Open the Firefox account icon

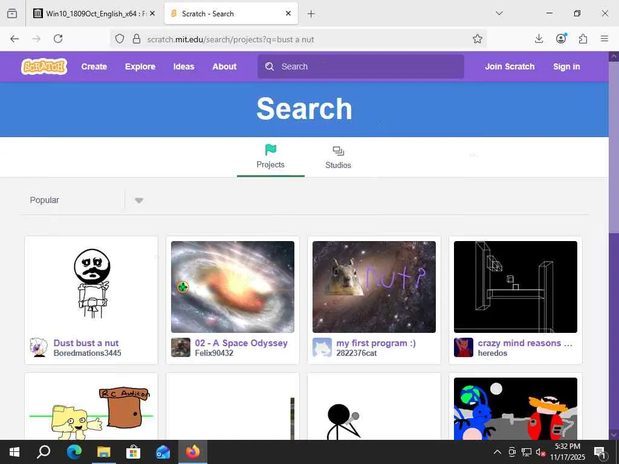(x=561, y=38)
